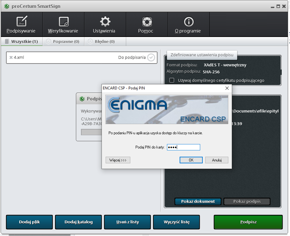Switch to the Wszystkie (1) tab

(22, 41)
